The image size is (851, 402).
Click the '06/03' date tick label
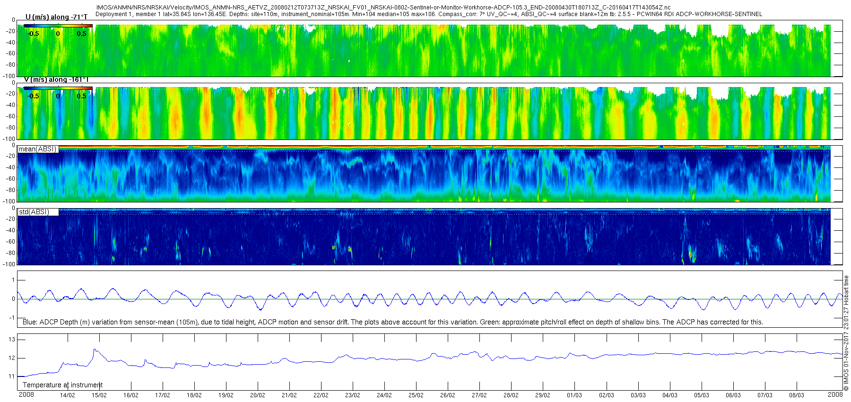click(x=733, y=395)
